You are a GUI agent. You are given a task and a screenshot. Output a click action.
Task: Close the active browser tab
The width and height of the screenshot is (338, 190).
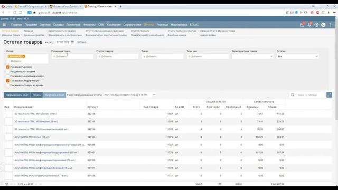click(x=115, y=6)
